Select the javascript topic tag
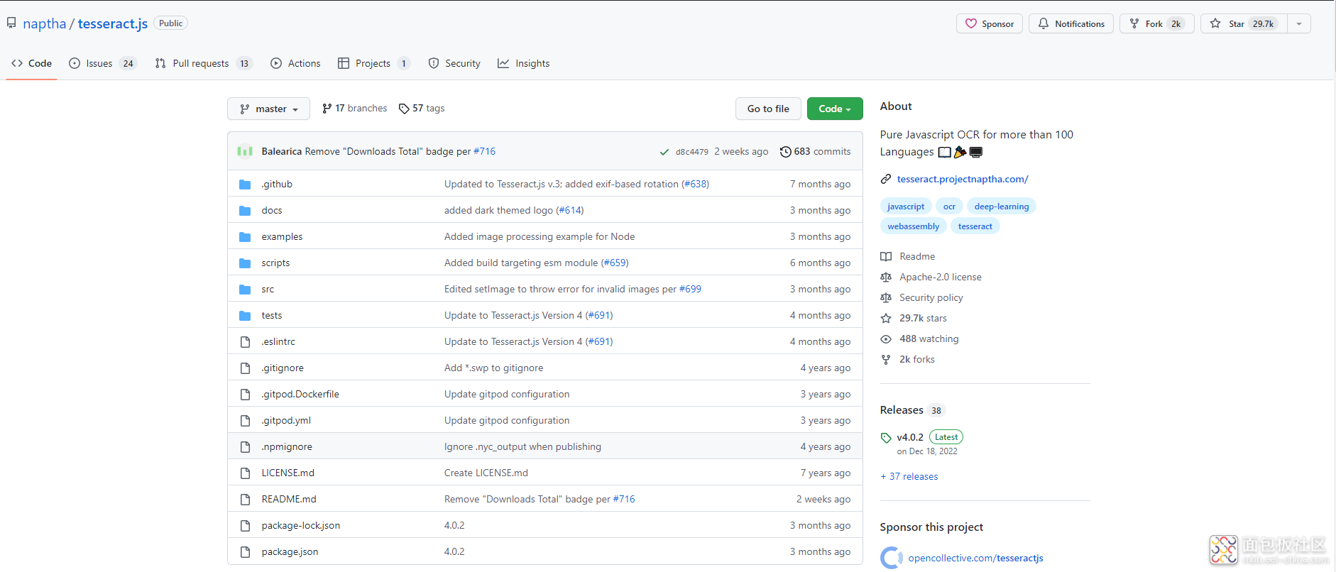The width and height of the screenshot is (1336, 572). point(906,207)
